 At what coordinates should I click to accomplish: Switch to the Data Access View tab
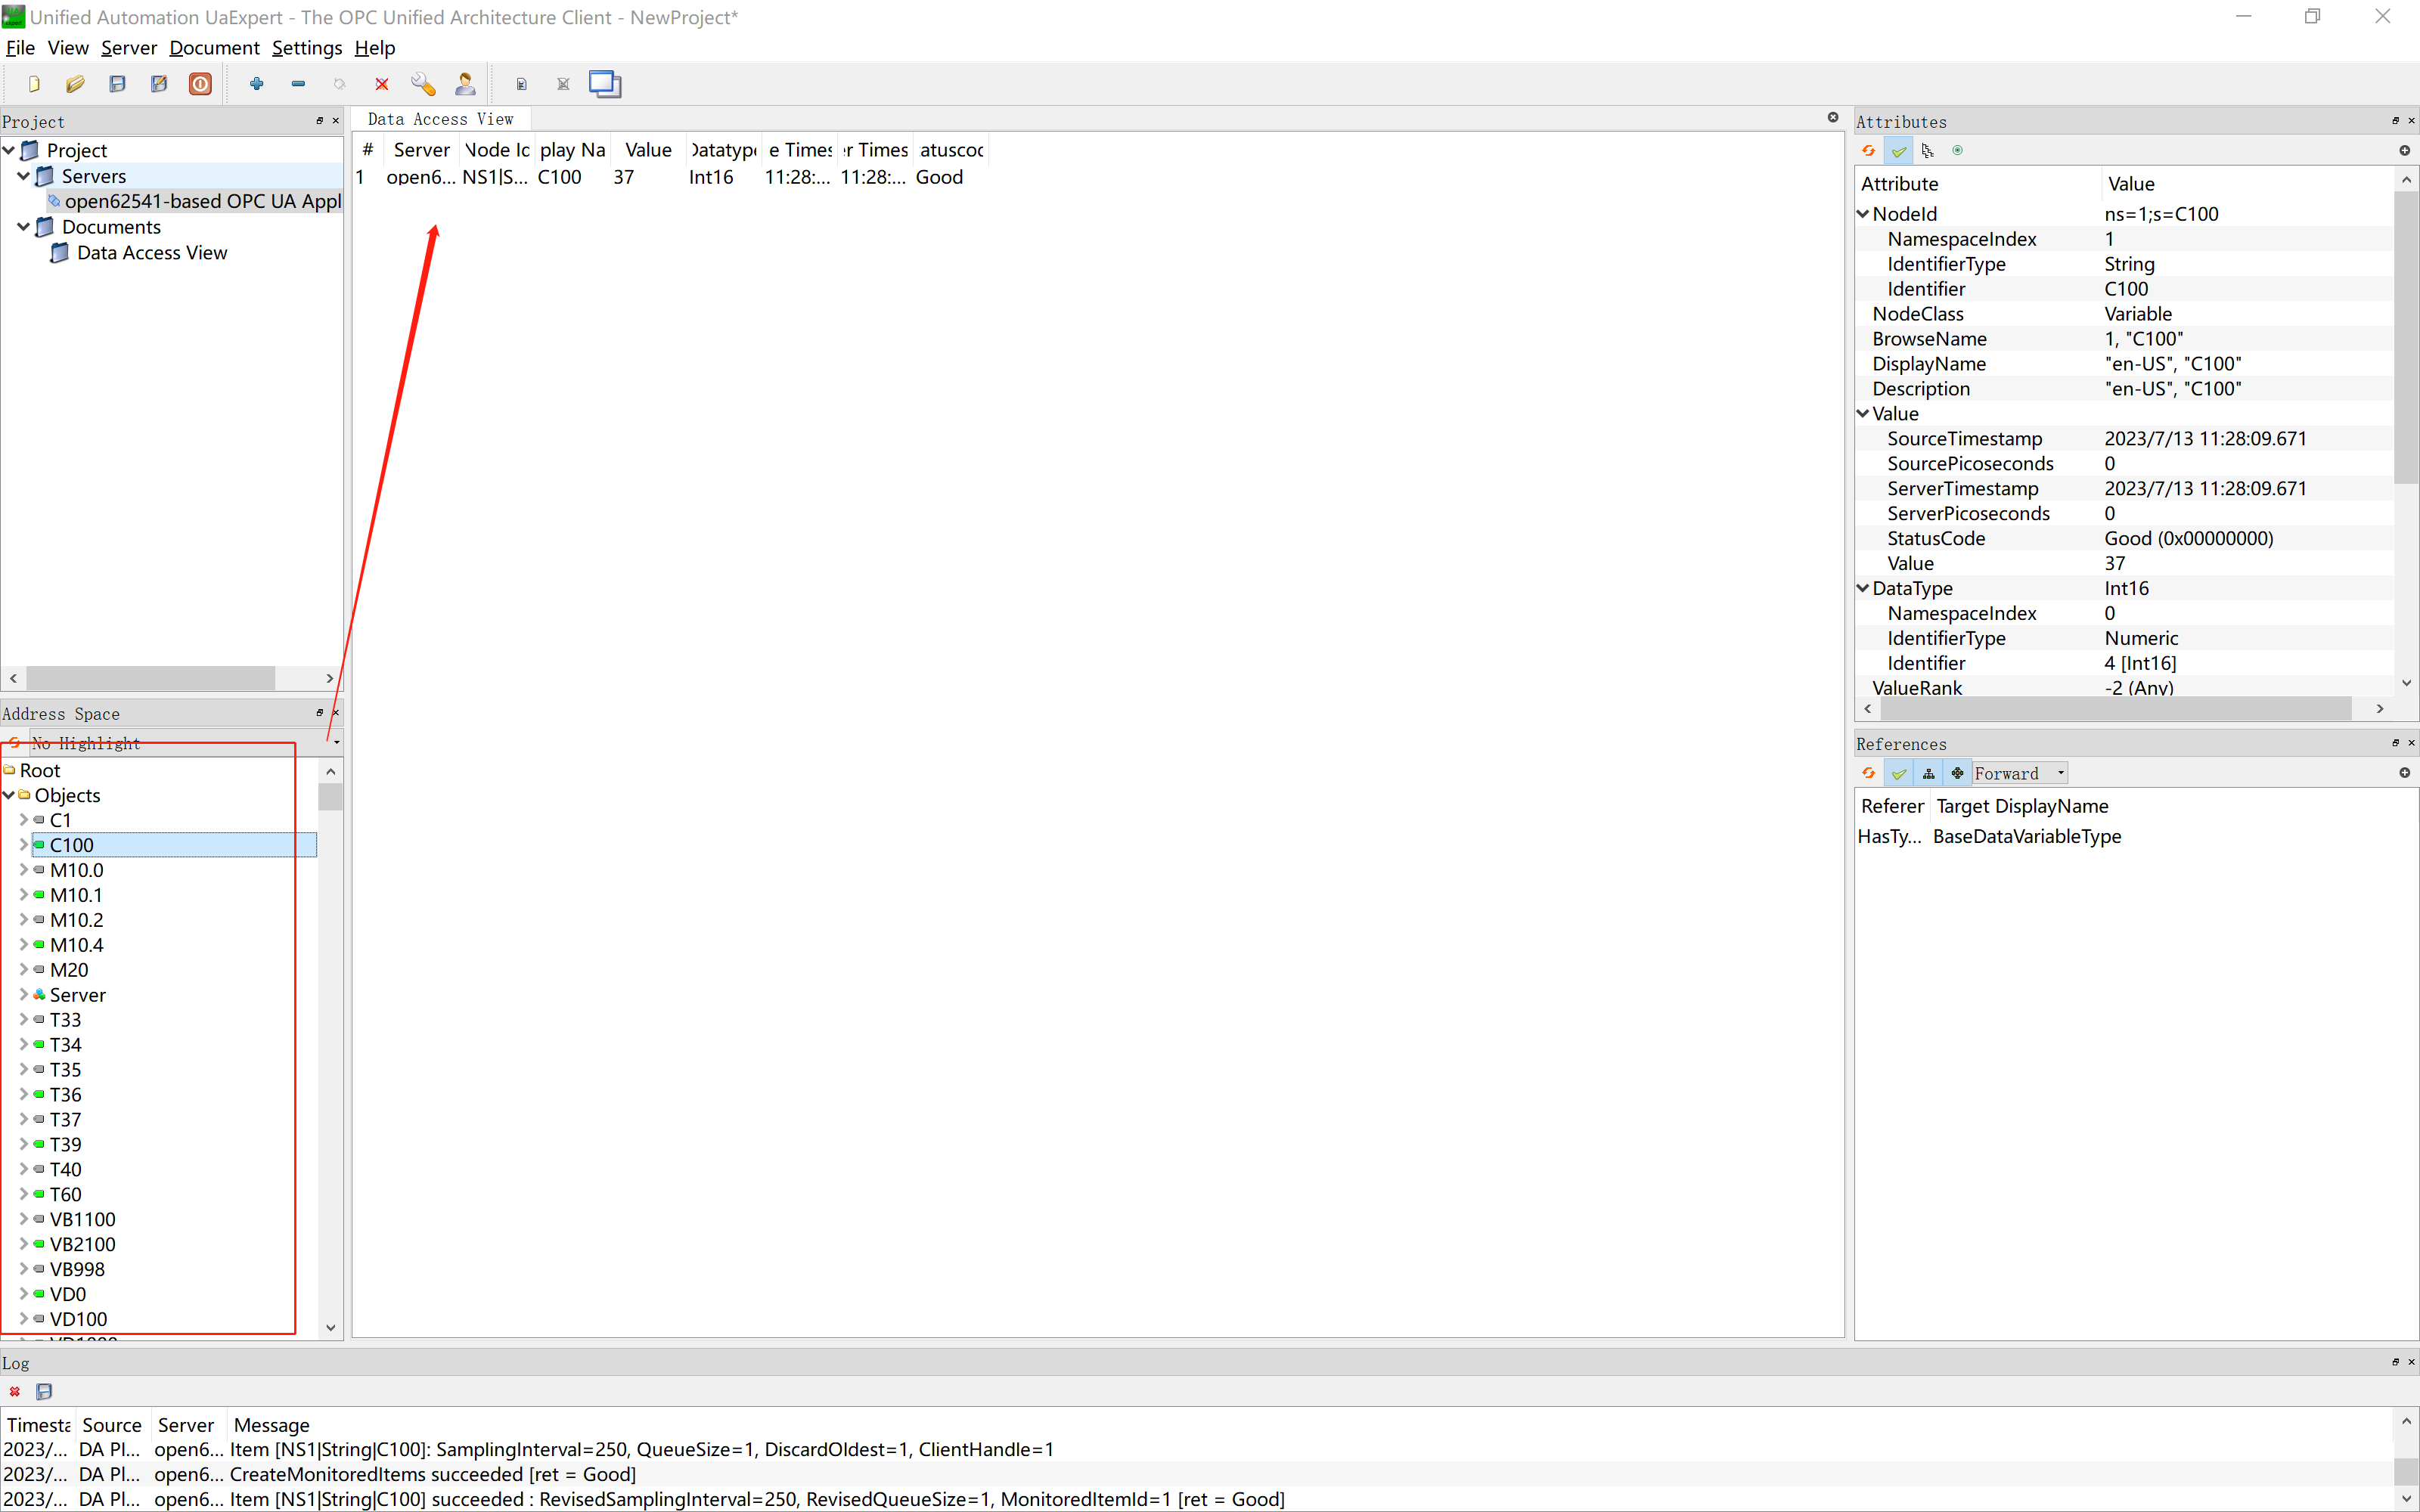point(440,119)
